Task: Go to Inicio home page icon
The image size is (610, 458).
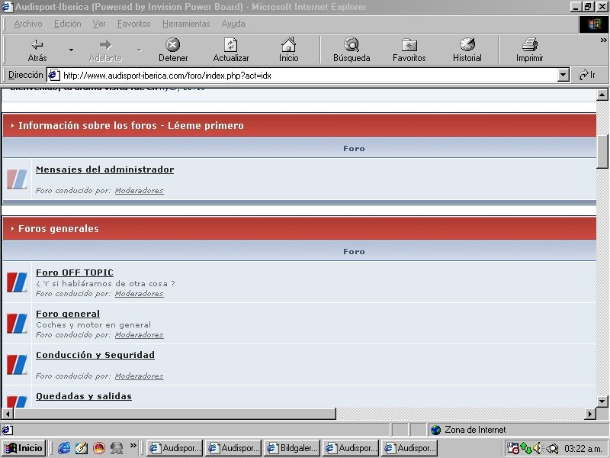Action: [x=289, y=45]
